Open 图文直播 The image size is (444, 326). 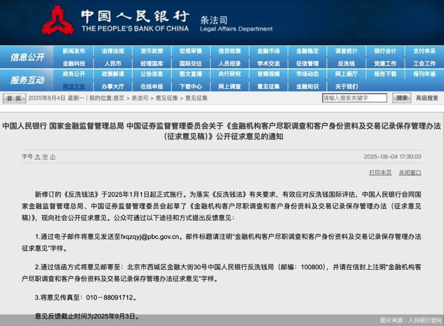[x=191, y=74]
